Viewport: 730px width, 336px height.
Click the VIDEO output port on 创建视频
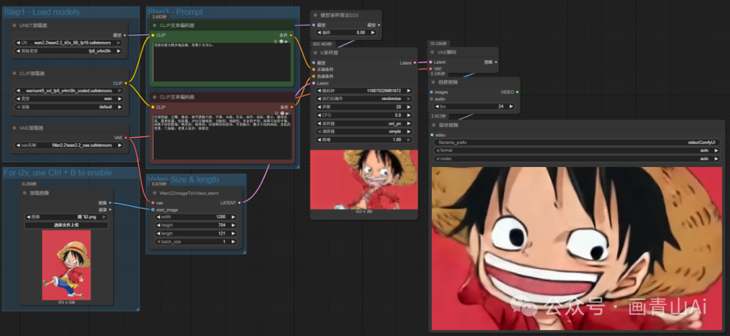pos(517,92)
